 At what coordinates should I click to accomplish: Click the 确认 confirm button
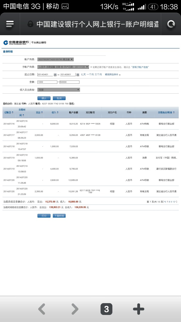pos(44,98)
